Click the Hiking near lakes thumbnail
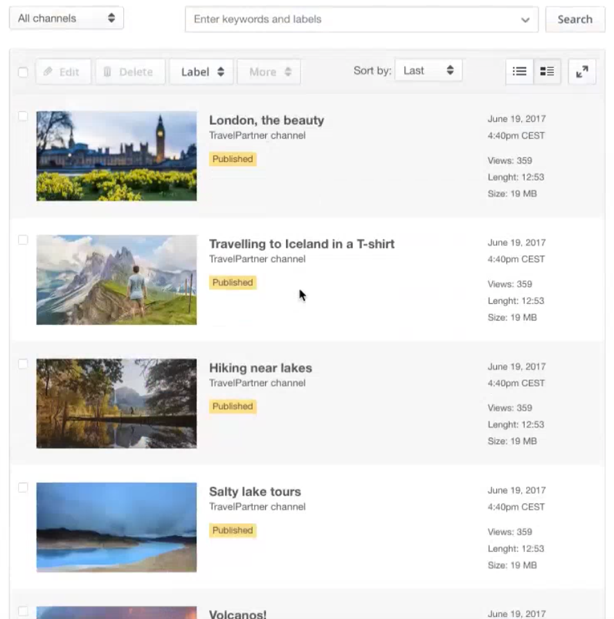This screenshot has height=619, width=614. click(x=116, y=404)
